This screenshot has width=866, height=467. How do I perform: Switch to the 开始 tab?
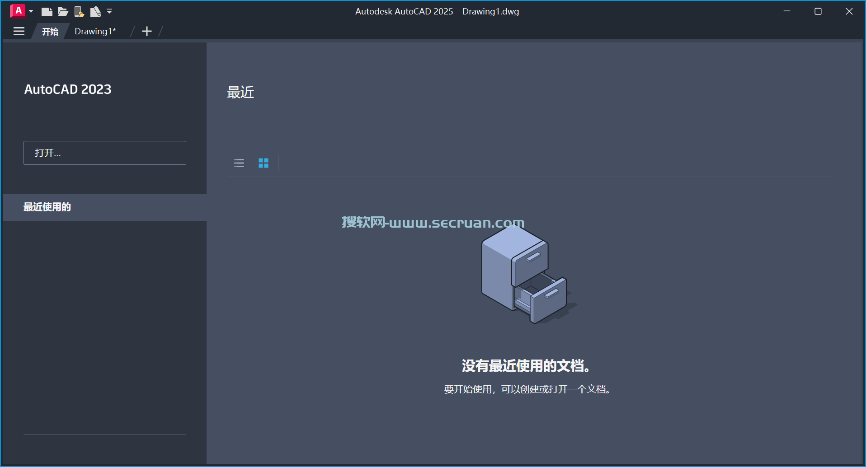[x=50, y=31]
